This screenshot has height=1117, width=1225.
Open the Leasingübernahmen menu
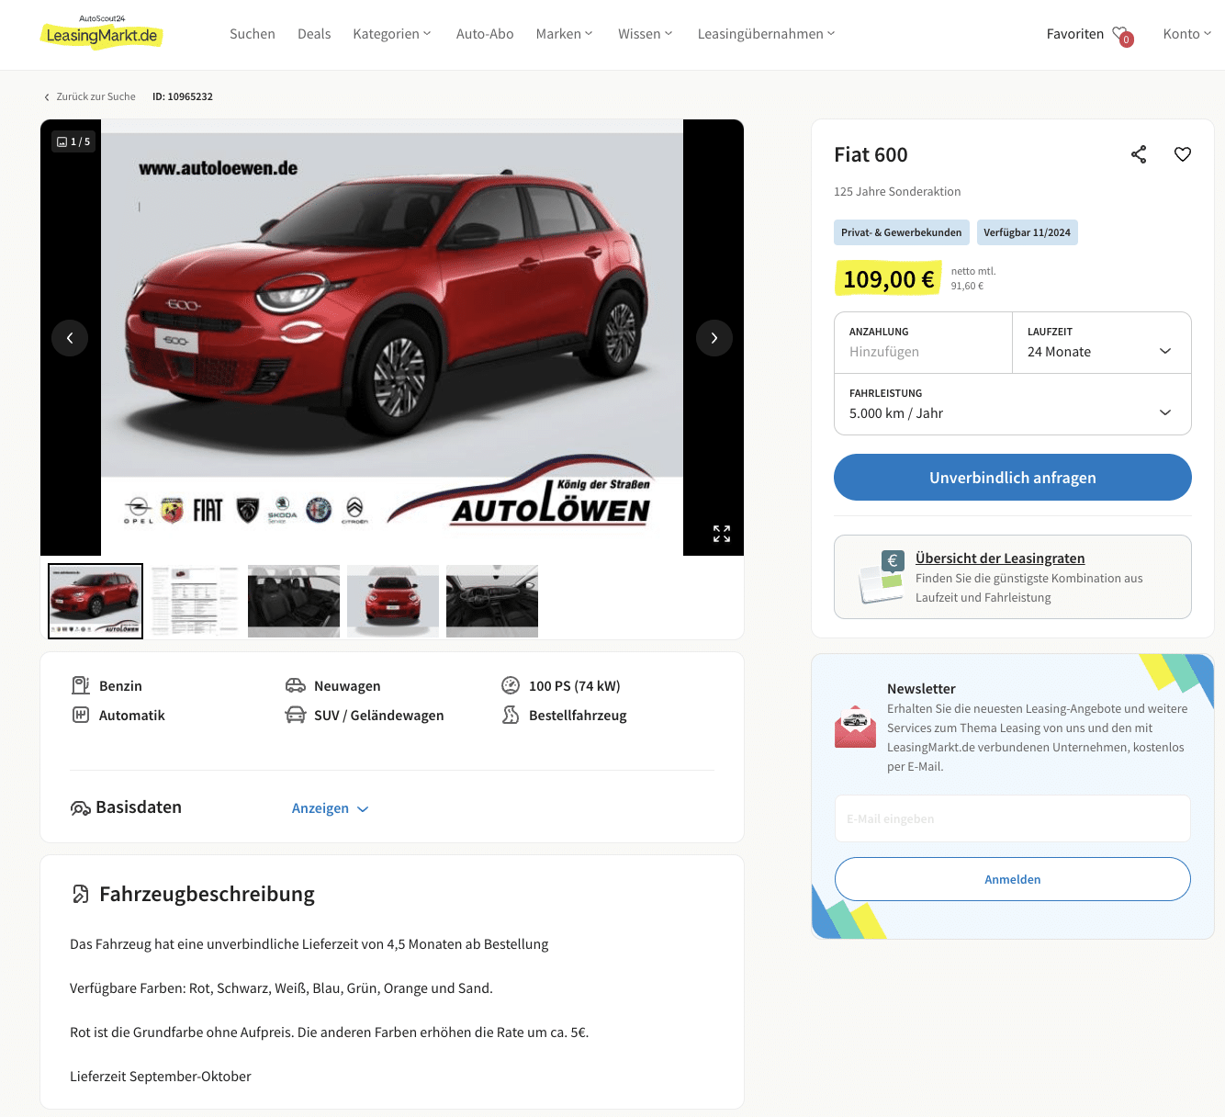tap(766, 34)
